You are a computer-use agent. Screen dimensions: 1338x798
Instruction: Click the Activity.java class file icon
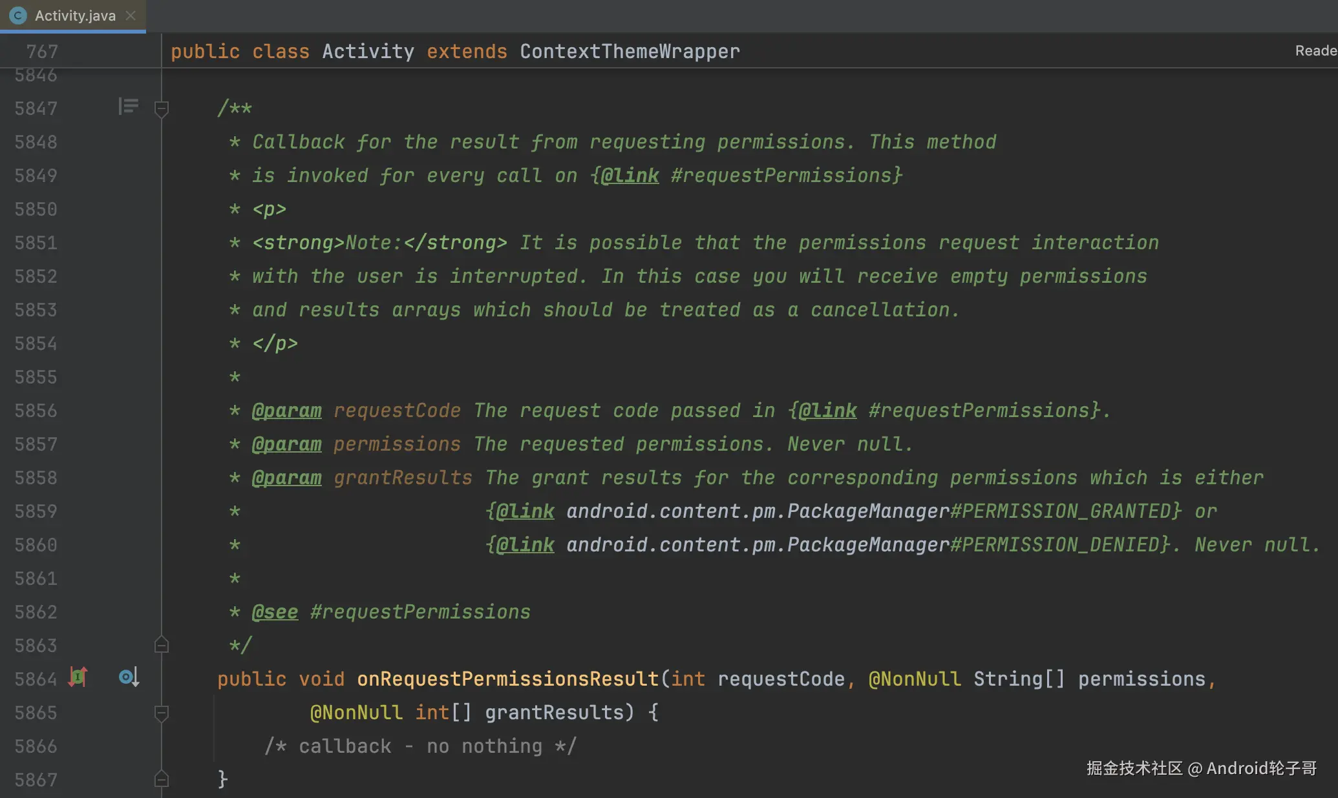point(18,15)
